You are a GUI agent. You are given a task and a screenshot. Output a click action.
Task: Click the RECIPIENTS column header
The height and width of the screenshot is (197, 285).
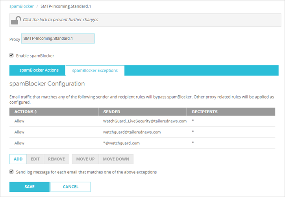[x=204, y=112]
